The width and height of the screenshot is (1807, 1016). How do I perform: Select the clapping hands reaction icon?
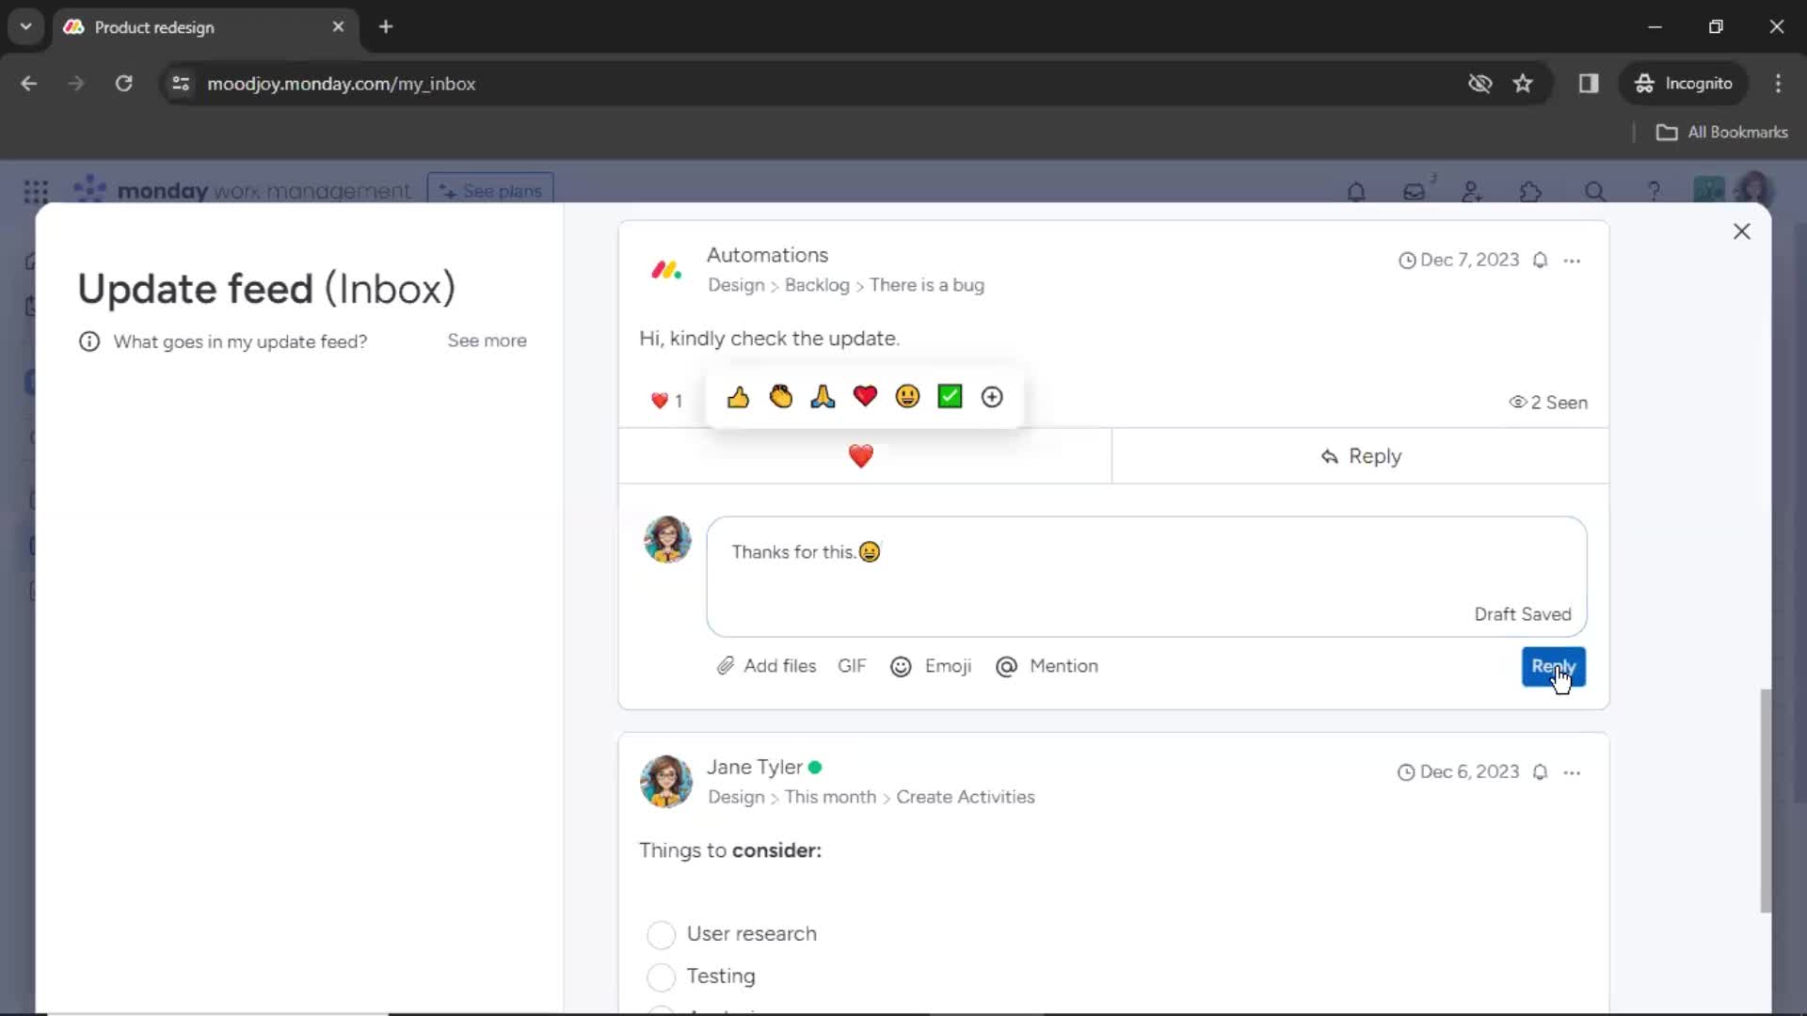[780, 397]
